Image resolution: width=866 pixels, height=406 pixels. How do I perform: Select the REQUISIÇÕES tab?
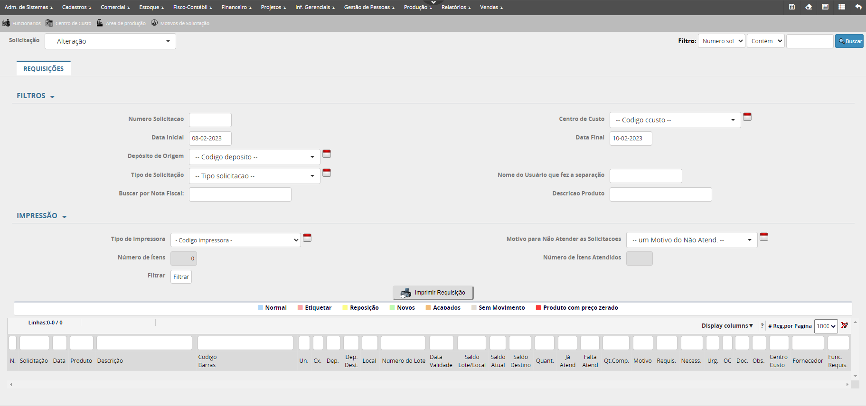(43, 69)
